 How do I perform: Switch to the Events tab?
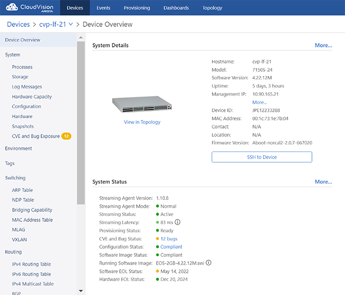(x=103, y=8)
